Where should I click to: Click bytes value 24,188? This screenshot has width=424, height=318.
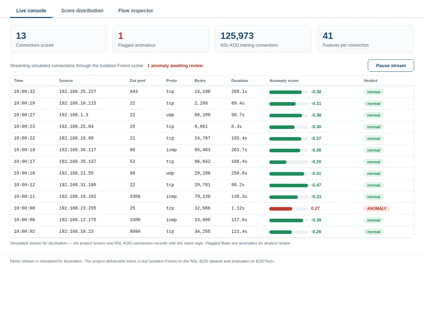(x=202, y=92)
